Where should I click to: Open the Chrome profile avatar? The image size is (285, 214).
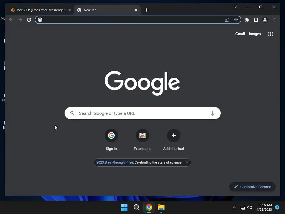265,20
